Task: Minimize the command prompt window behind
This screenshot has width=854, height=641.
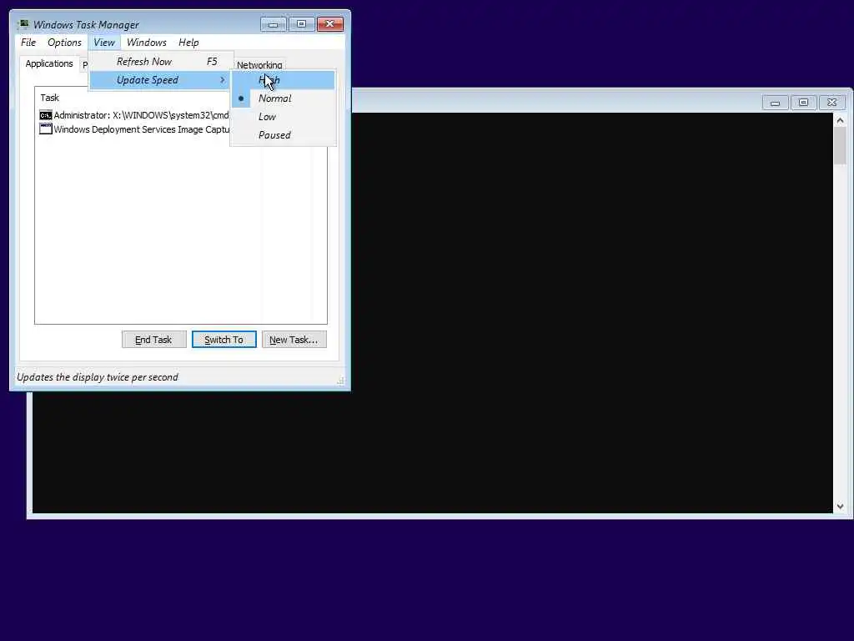Action: coord(775,103)
